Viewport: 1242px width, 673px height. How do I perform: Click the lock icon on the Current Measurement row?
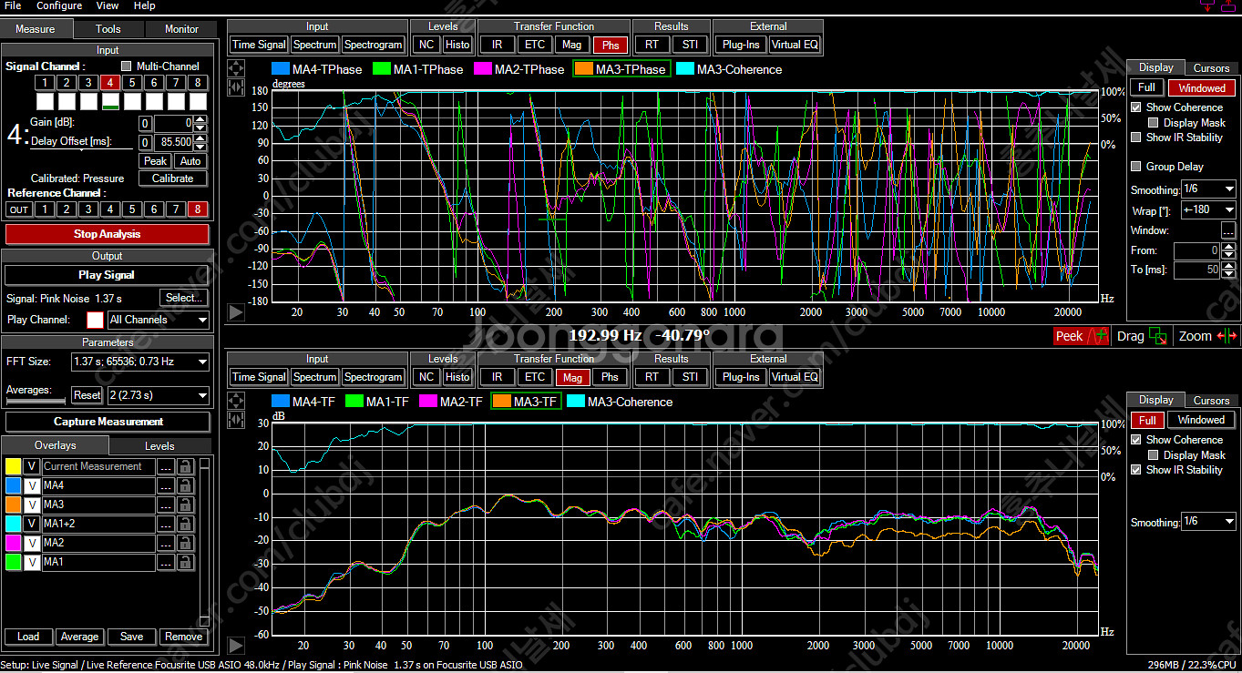pos(185,466)
